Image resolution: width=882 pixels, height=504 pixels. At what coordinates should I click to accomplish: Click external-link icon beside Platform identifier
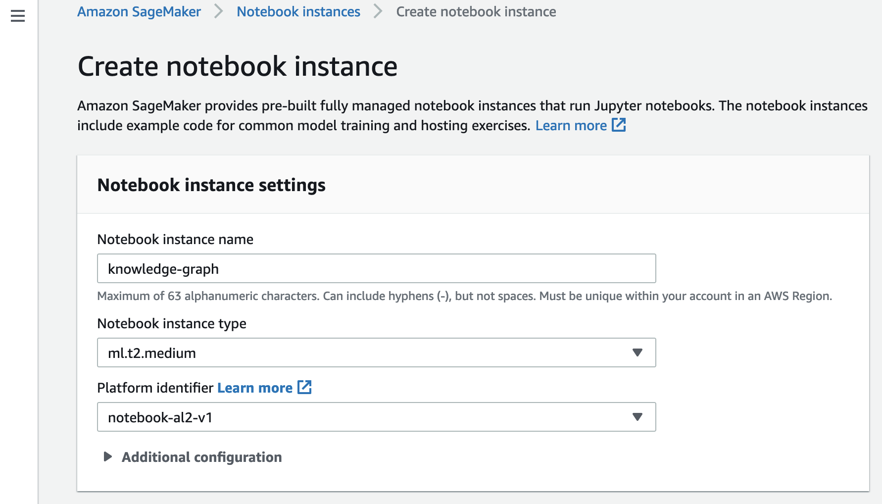(304, 387)
